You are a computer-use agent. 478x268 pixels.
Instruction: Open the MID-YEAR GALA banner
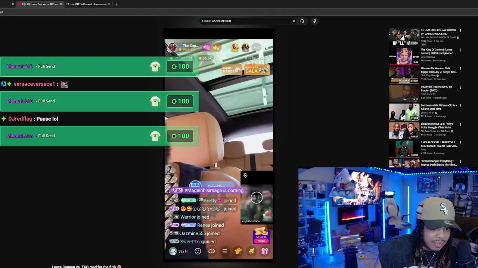257,69
